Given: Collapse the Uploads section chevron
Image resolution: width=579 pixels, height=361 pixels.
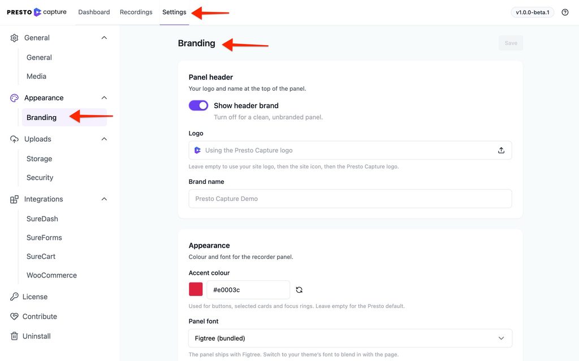Looking at the screenshot, I should pos(104,139).
